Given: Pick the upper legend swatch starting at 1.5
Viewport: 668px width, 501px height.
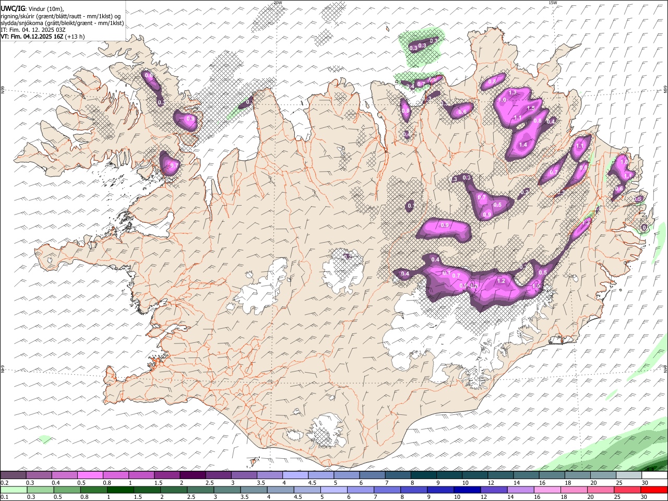Looking at the screenshot, I should [167, 475].
